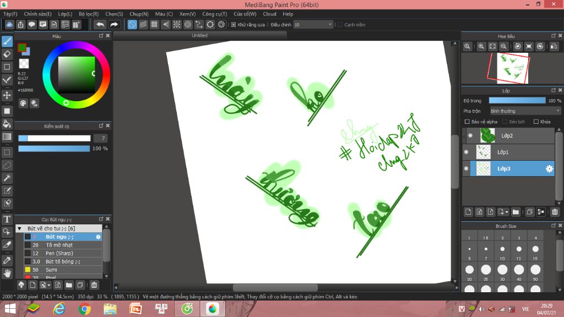This screenshot has height=317, width=564.
Task: Enable the Bảo vệ alpha checkbox
Action: pos(467,122)
